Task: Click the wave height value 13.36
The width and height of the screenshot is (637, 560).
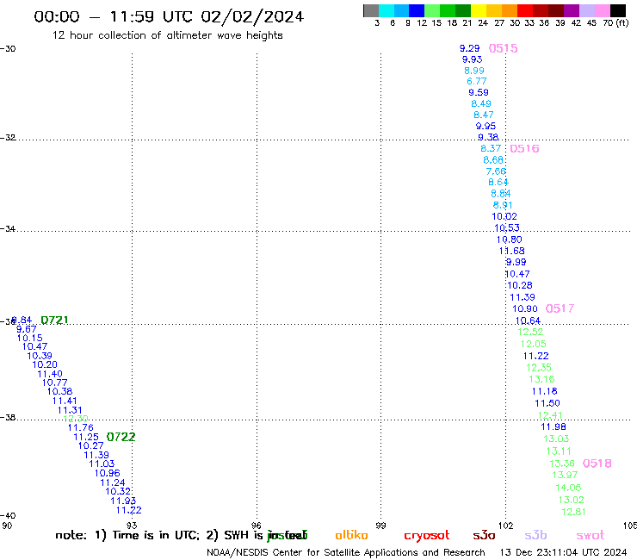Action: (562, 464)
